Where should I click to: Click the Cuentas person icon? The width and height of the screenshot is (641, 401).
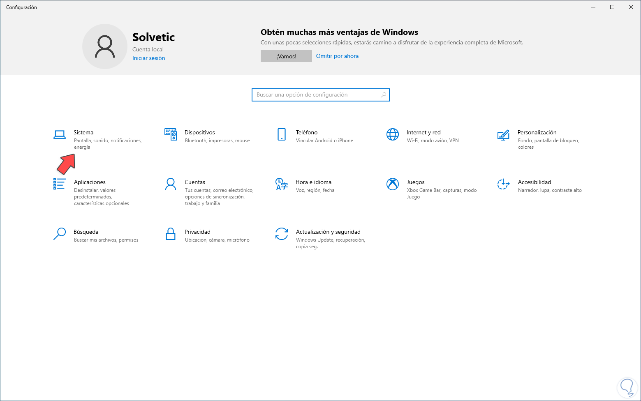click(x=171, y=184)
